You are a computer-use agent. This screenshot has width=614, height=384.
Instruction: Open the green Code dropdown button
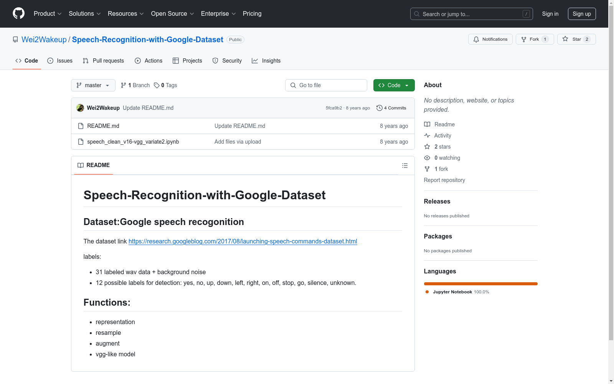[x=394, y=85]
